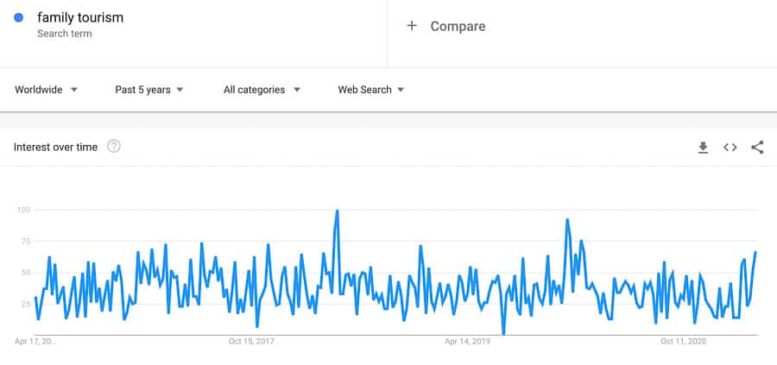Click the Apr 14, 2019 axis label

pos(468,342)
